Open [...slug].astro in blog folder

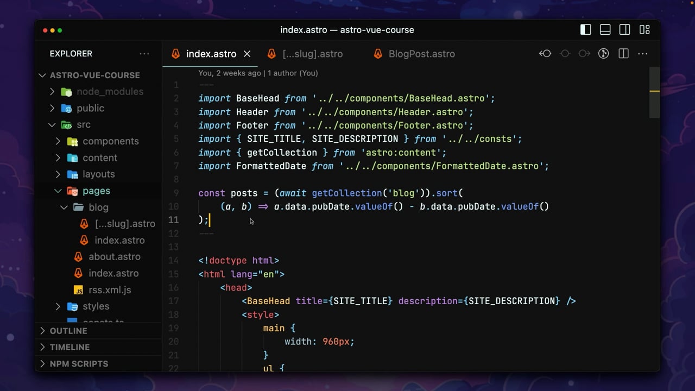[x=125, y=224]
